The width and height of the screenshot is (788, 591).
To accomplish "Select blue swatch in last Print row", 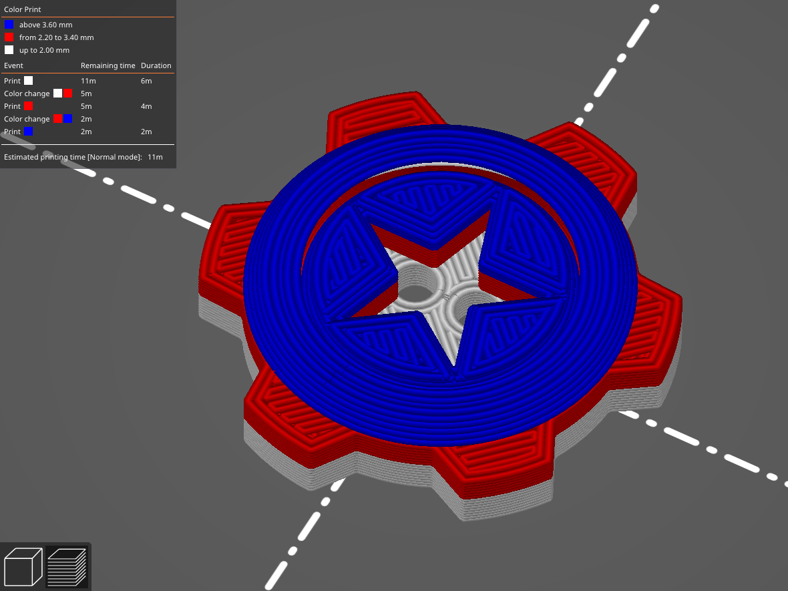I will pyautogui.click(x=29, y=132).
